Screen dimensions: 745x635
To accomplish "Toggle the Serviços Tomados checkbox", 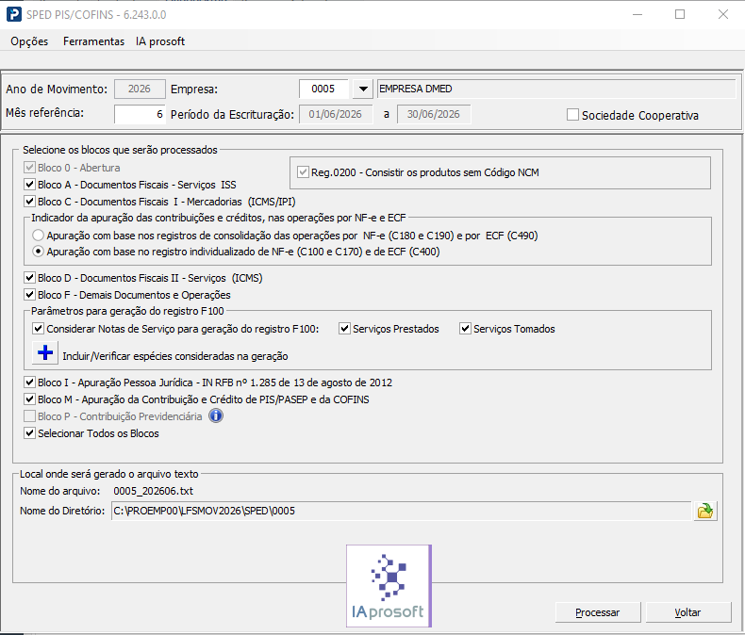I will [465, 329].
